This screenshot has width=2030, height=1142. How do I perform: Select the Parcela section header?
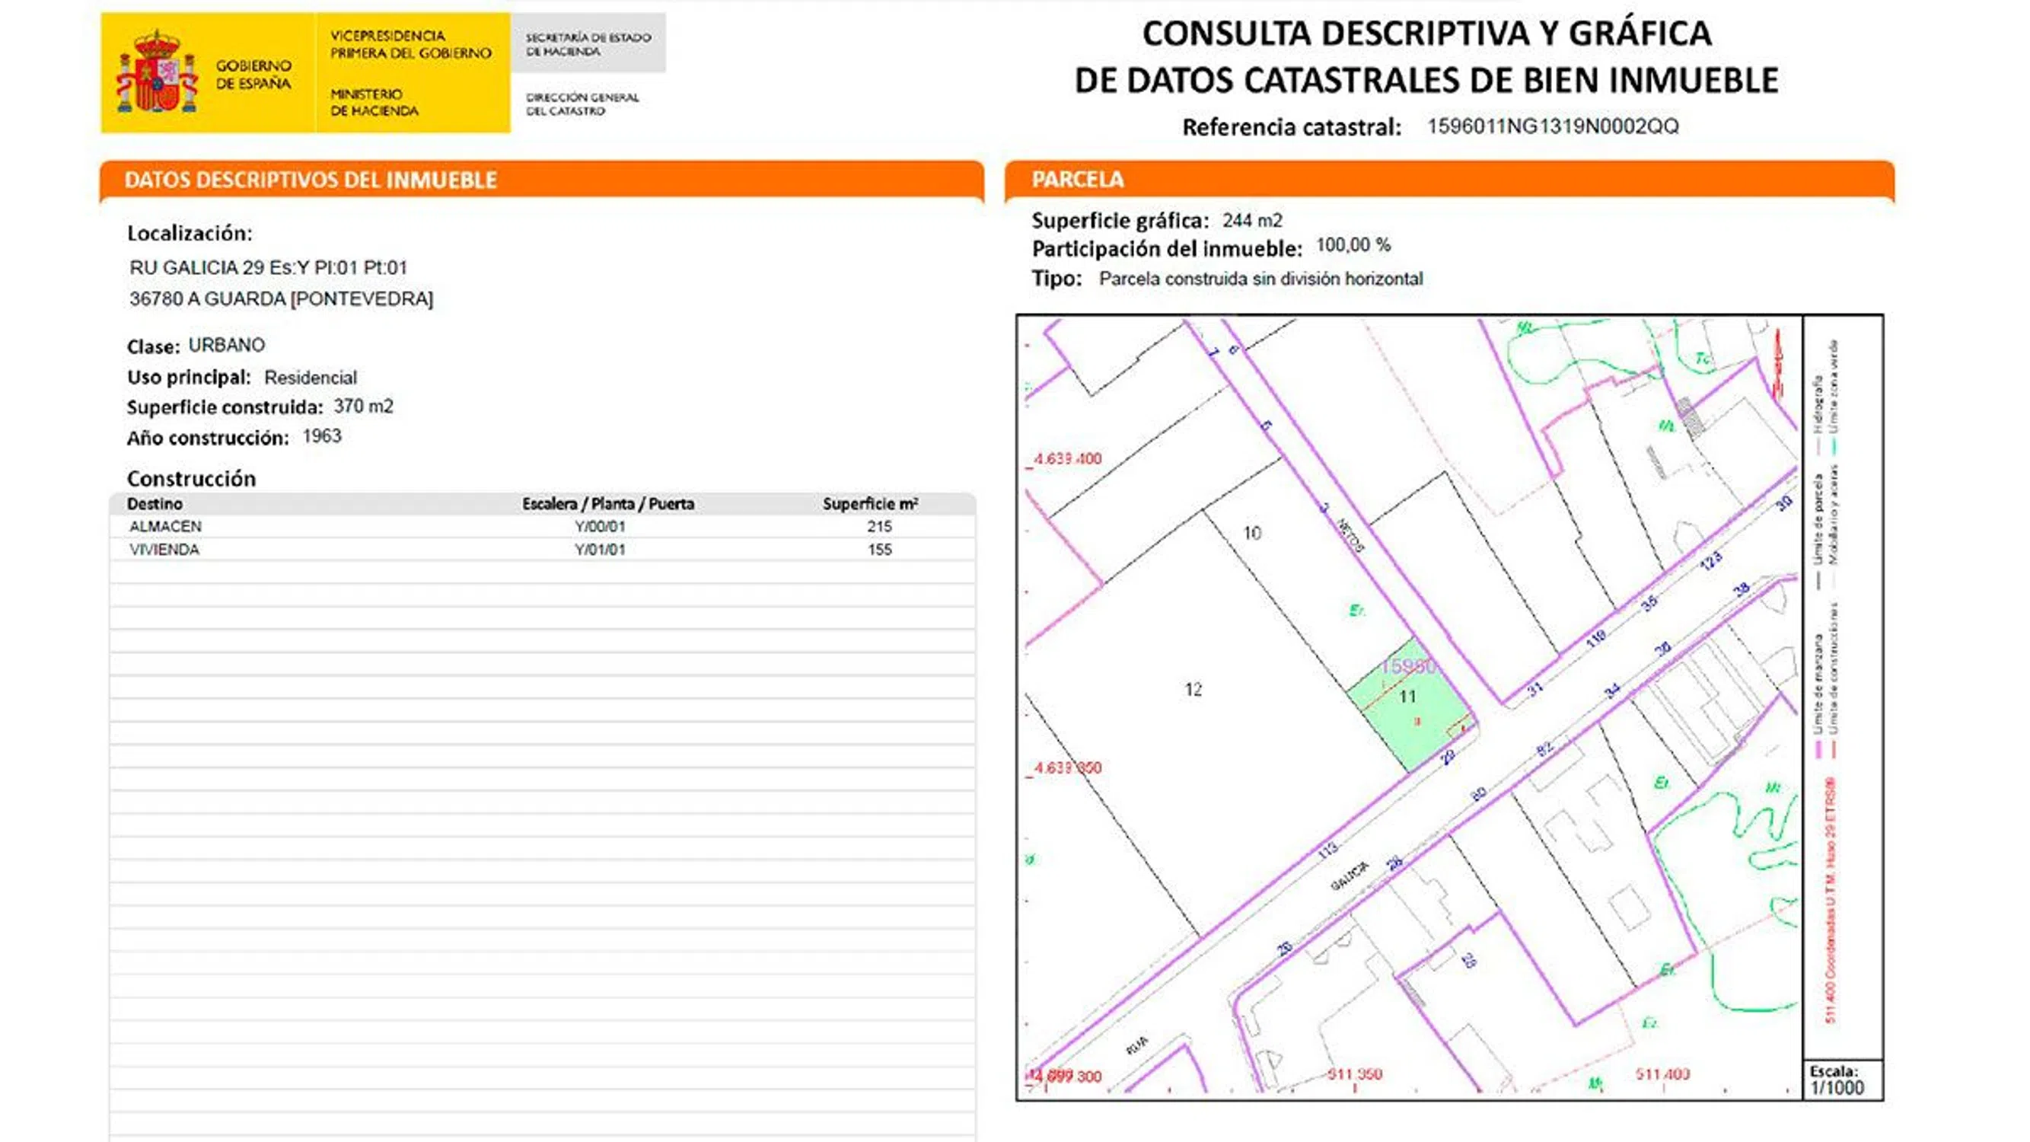coord(1077,179)
